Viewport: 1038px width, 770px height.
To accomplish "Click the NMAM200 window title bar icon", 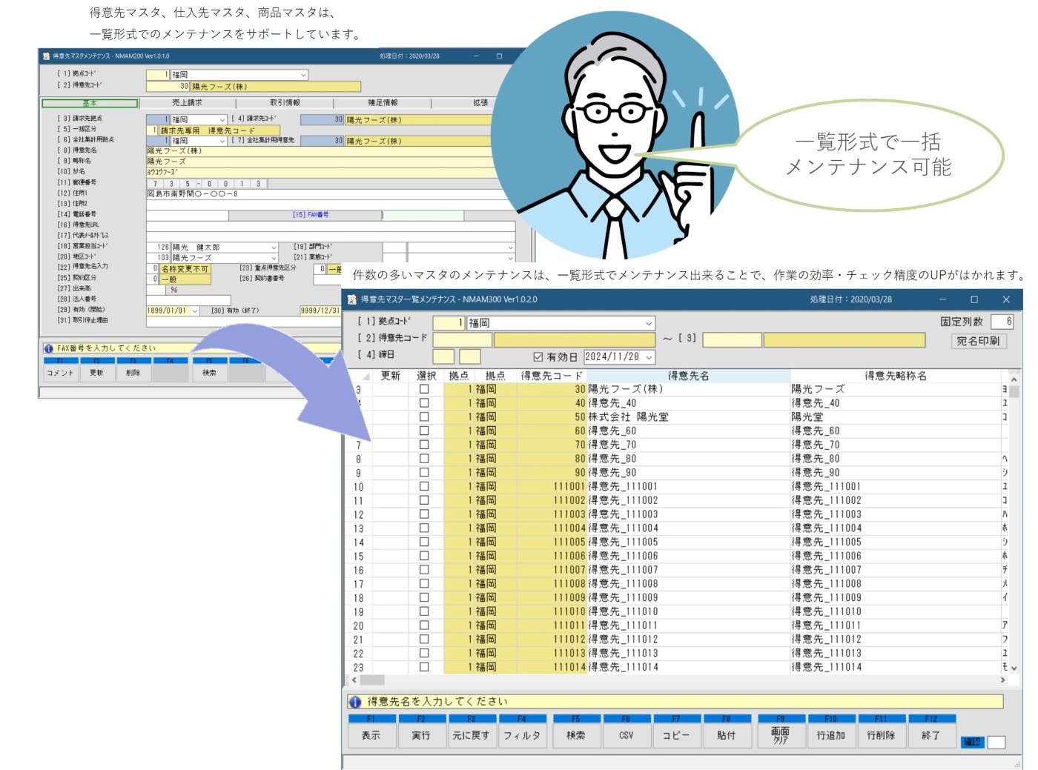I will point(46,56).
